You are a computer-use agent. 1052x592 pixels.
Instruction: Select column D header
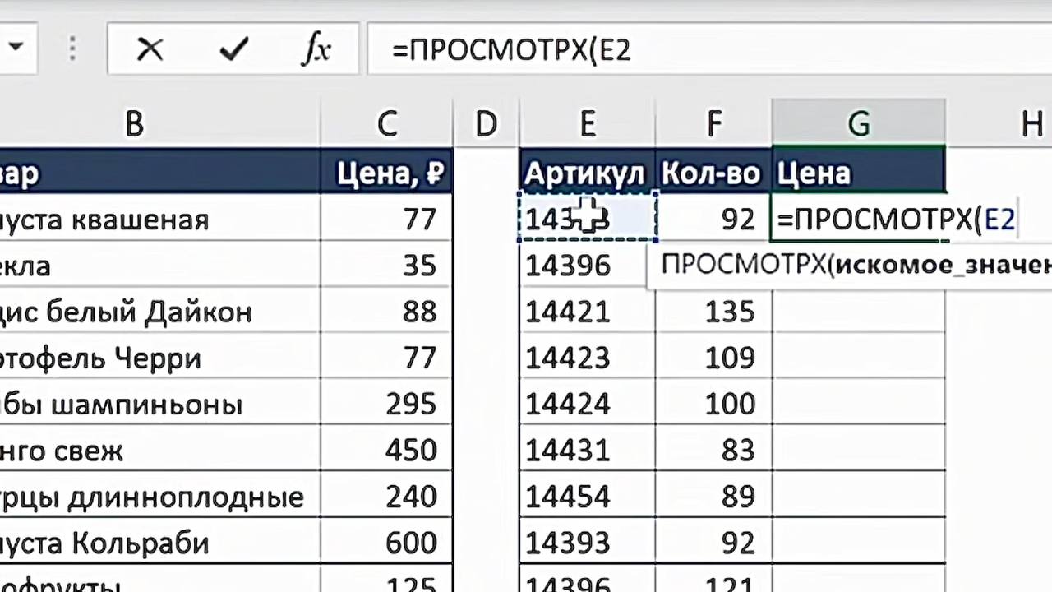tap(486, 123)
